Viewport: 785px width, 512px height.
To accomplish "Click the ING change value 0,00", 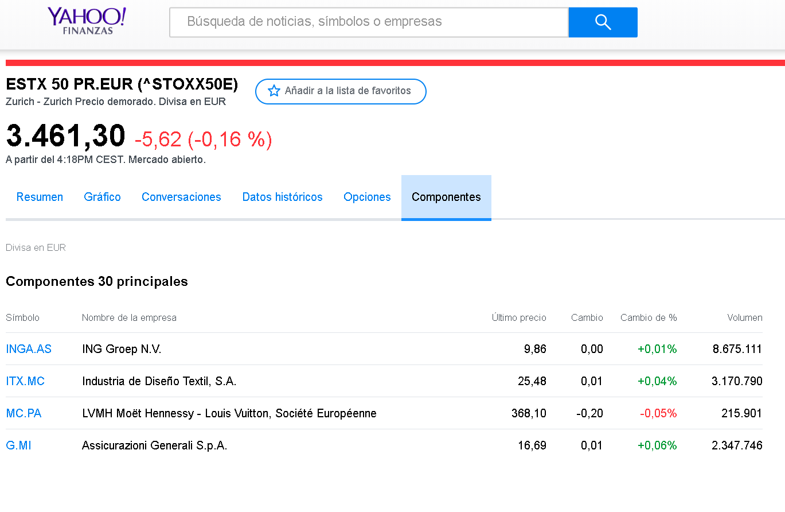I will pos(592,349).
